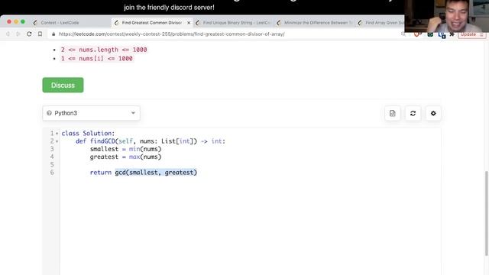The image size is (489, 275).
Task: Focus the leetcode.com URL address field
Action: (171, 34)
